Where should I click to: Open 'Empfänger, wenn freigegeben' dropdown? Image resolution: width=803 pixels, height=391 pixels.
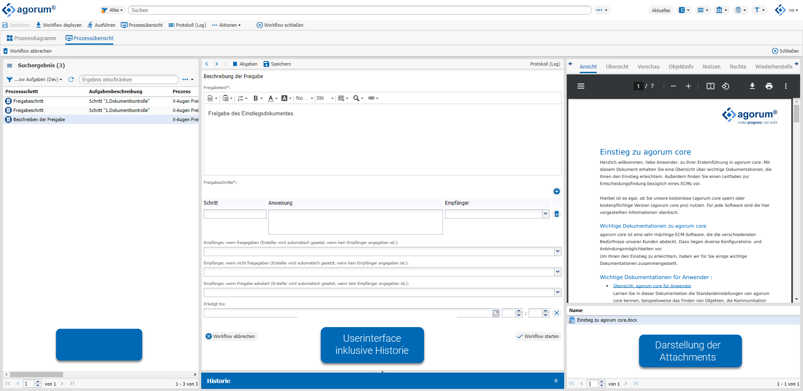click(x=557, y=251)
